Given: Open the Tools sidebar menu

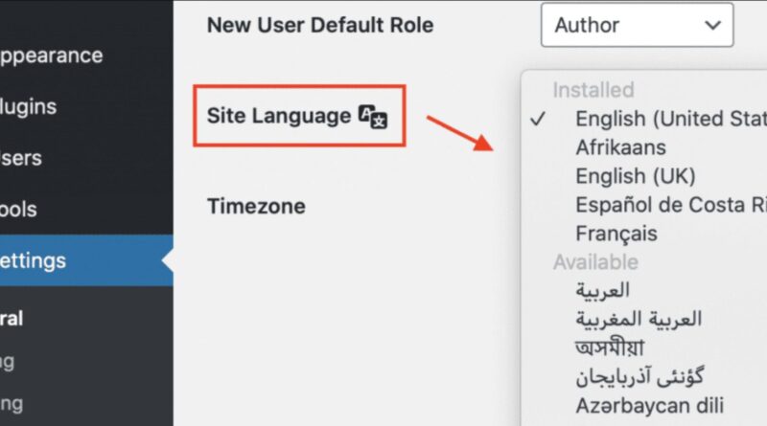Looking at the screenshot, I should (19, 209).
